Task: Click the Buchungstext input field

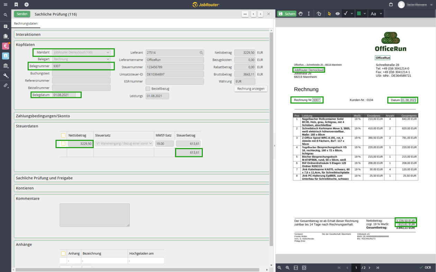Action: (x=81, y=73)
